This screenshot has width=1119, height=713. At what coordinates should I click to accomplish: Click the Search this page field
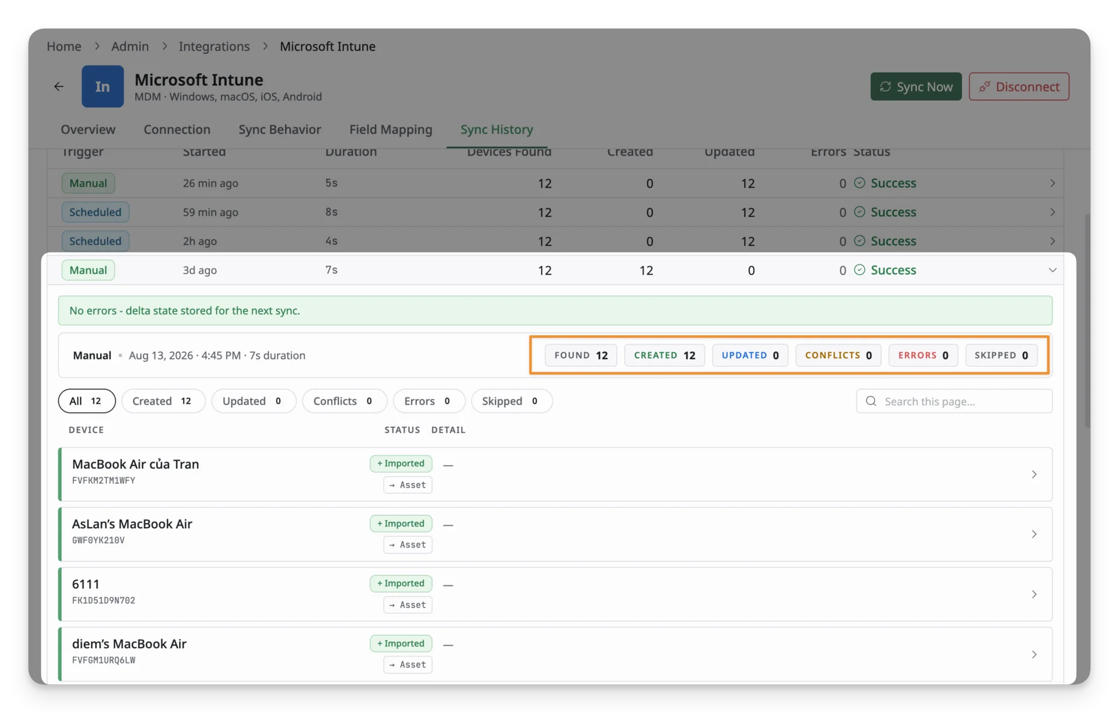(954, 401)
